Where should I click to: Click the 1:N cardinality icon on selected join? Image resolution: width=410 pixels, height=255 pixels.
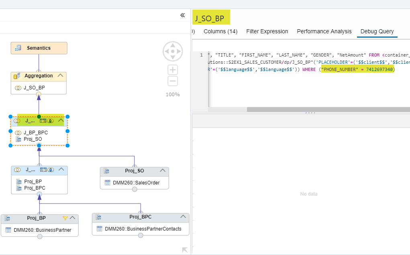point(43,121)
